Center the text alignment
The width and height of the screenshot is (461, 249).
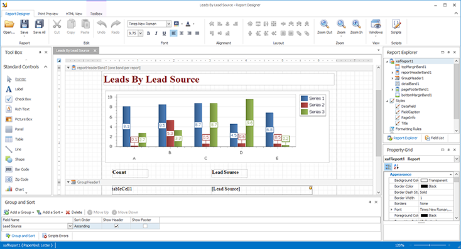tap(182, 33)
